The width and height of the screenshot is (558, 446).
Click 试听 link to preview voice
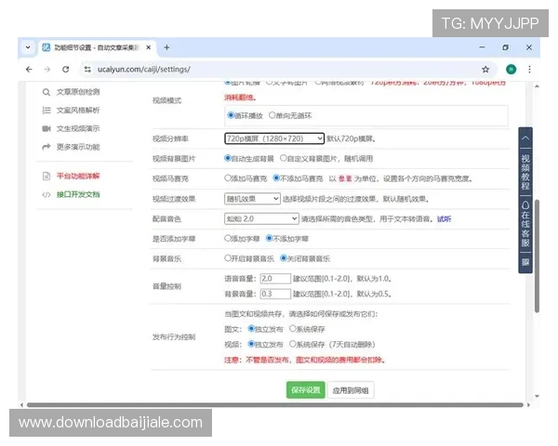click(444, 218)
